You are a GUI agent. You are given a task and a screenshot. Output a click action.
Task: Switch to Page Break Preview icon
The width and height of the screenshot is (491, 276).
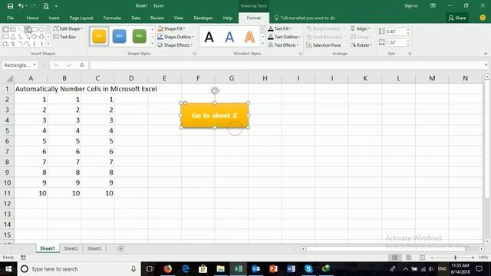422,258
